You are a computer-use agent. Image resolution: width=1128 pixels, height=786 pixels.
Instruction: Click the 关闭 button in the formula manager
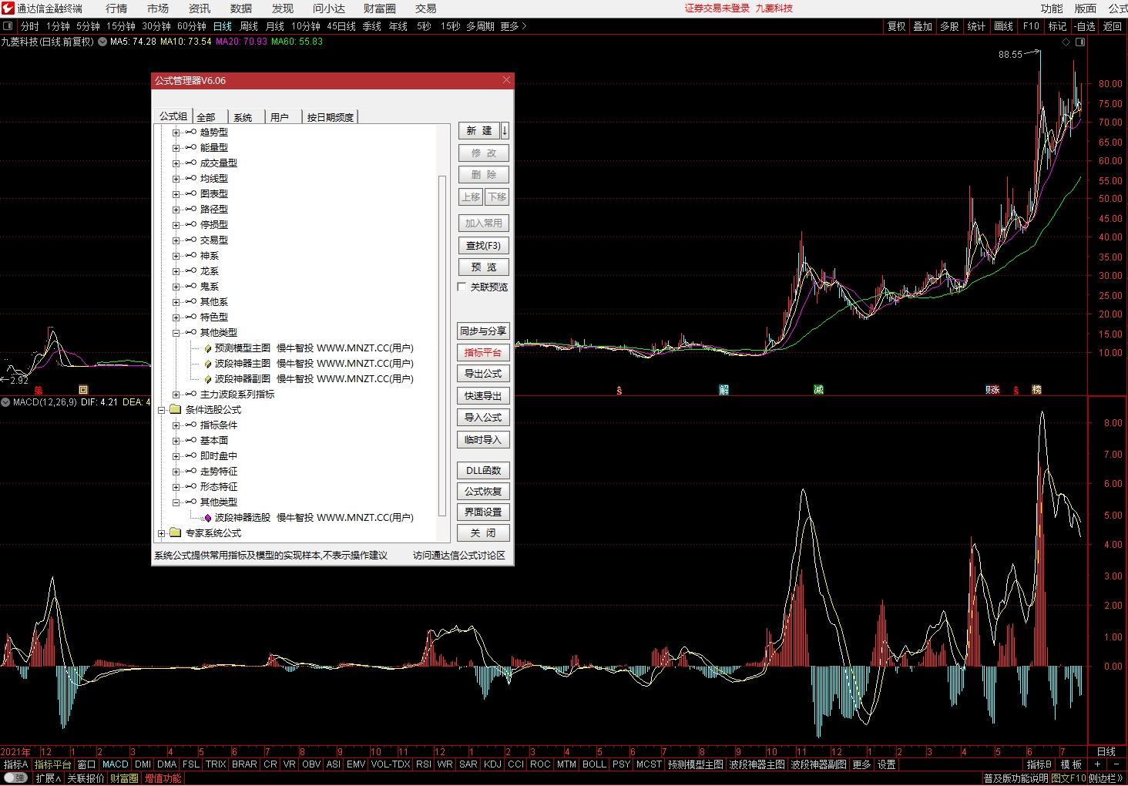click(483, 533)
